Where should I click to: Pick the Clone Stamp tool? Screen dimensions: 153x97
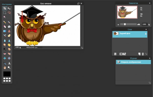(x=9, y=31)
